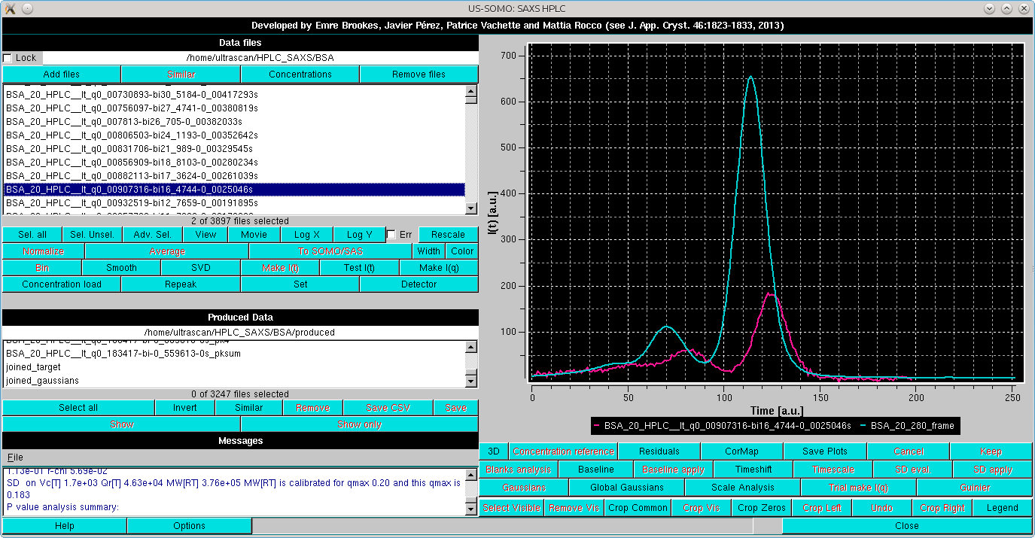Start the Movie playback button
This screenshot has height=538, width=1035.
click(x=254, y=235)
